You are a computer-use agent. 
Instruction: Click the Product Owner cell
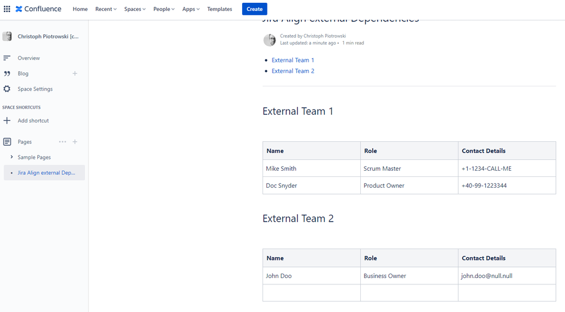click(x=409, y=185)
